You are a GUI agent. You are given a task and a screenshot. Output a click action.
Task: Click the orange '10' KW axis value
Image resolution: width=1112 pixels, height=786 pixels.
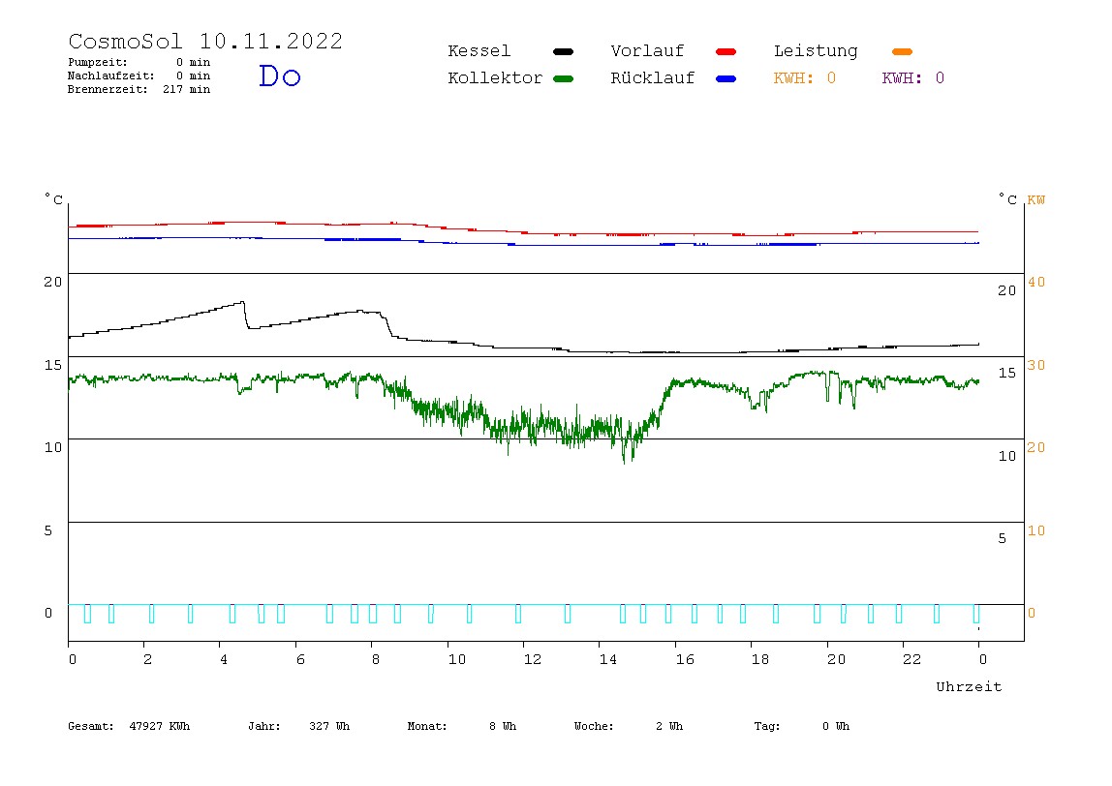coord(1036,530)
